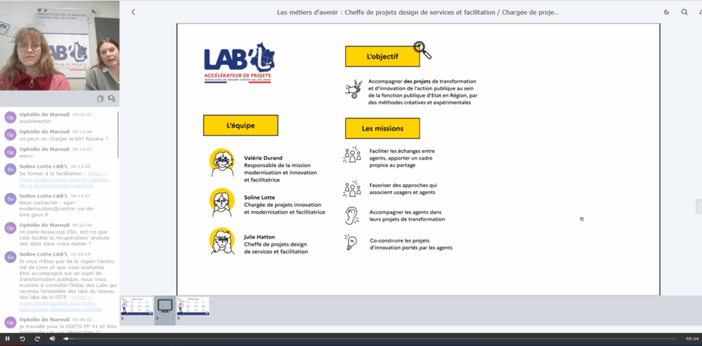This screenshot has width=702, height=346.
Task: Click the chat panel scrollbar
Action: pos(118,134)
